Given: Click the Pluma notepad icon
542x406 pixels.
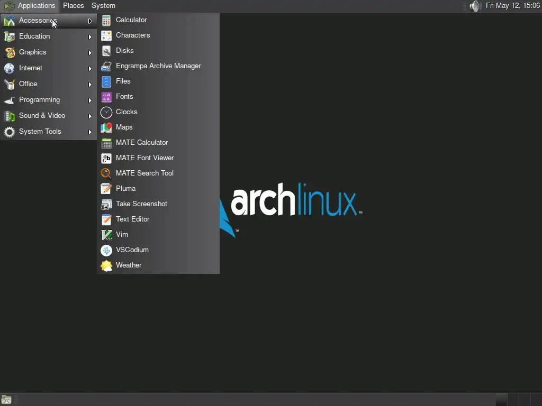Looking at the screenshot, I should (x=106, y=189).
